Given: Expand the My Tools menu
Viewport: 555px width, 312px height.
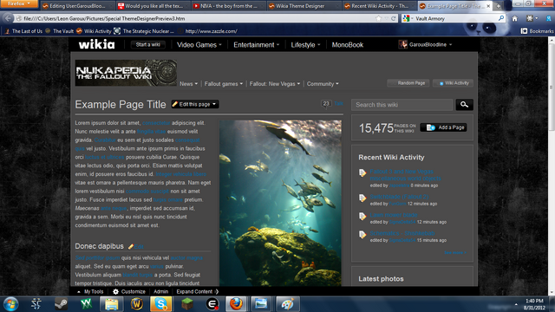Looking at the screenshot, I should 90,291.
